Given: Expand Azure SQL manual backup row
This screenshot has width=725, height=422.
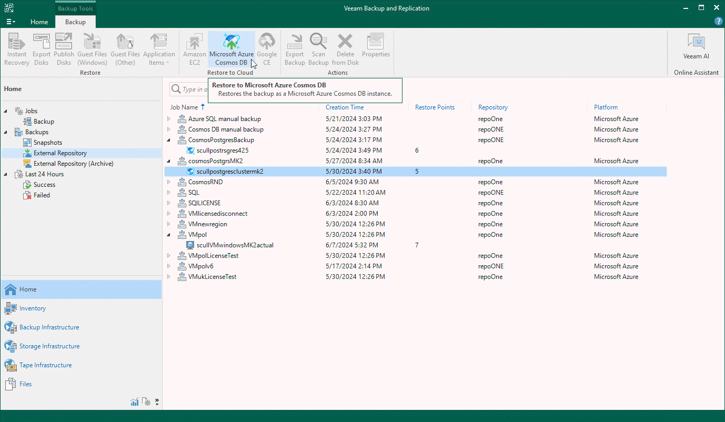Looking at the screenshot, I should point(169,119).
